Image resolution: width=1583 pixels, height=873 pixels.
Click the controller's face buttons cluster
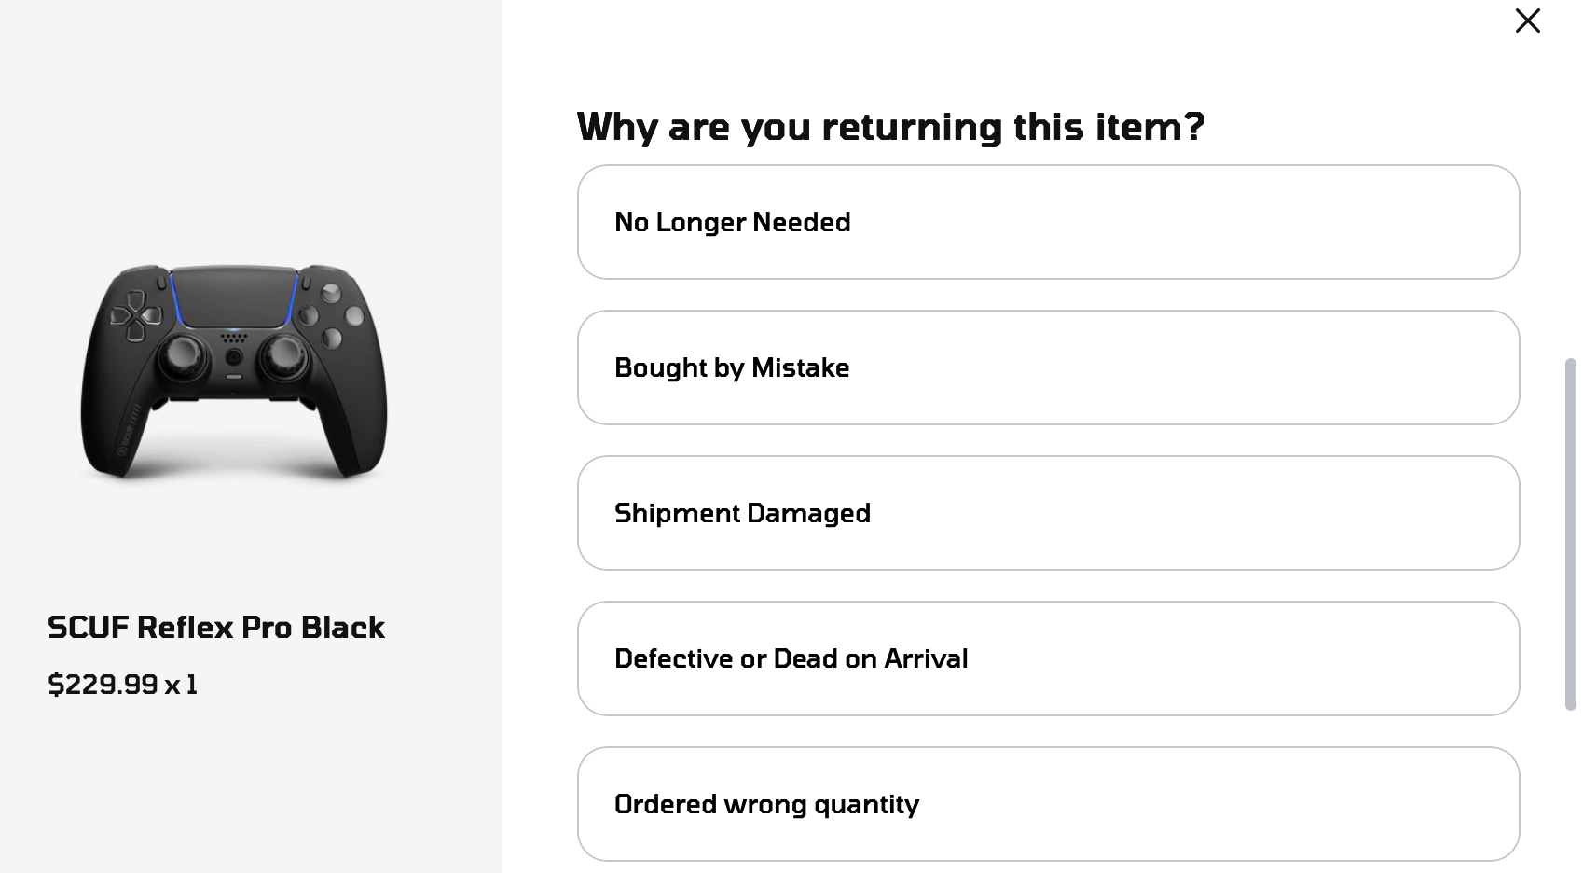pyautogui.click(x=332, y=315)
